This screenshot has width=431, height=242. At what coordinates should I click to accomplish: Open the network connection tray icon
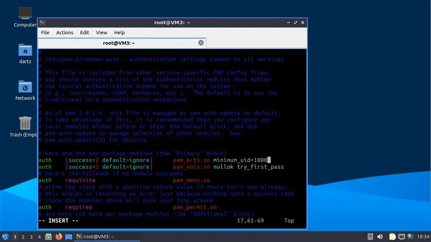pyautogui.click(x=401, y=237)
